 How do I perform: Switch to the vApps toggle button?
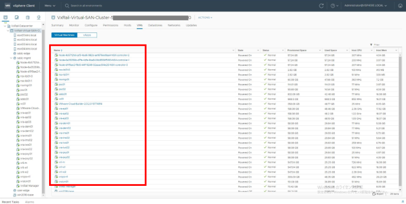click(x=87, y=35)
